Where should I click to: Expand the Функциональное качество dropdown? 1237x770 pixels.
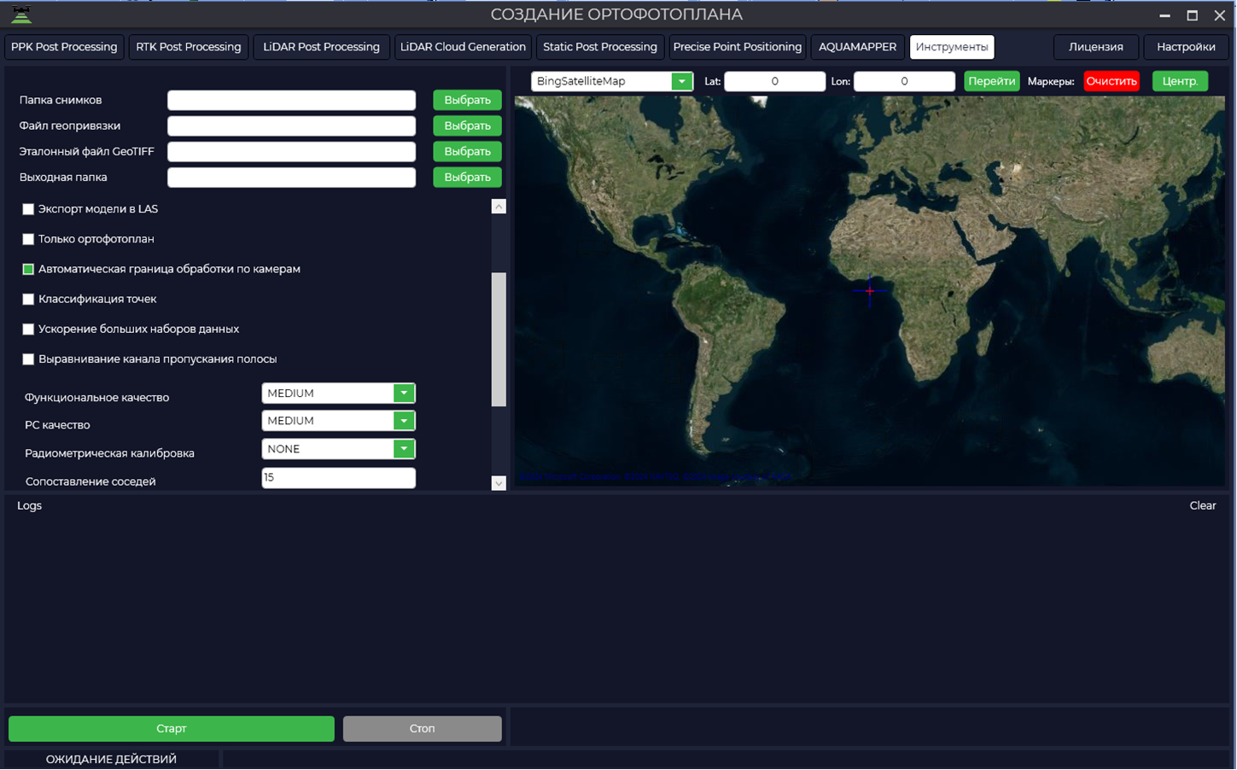(x=404, y=394)
